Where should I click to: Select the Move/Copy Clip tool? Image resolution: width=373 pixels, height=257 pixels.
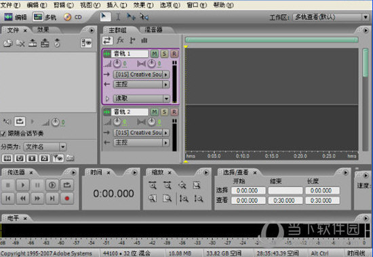(x=131, y=17)
